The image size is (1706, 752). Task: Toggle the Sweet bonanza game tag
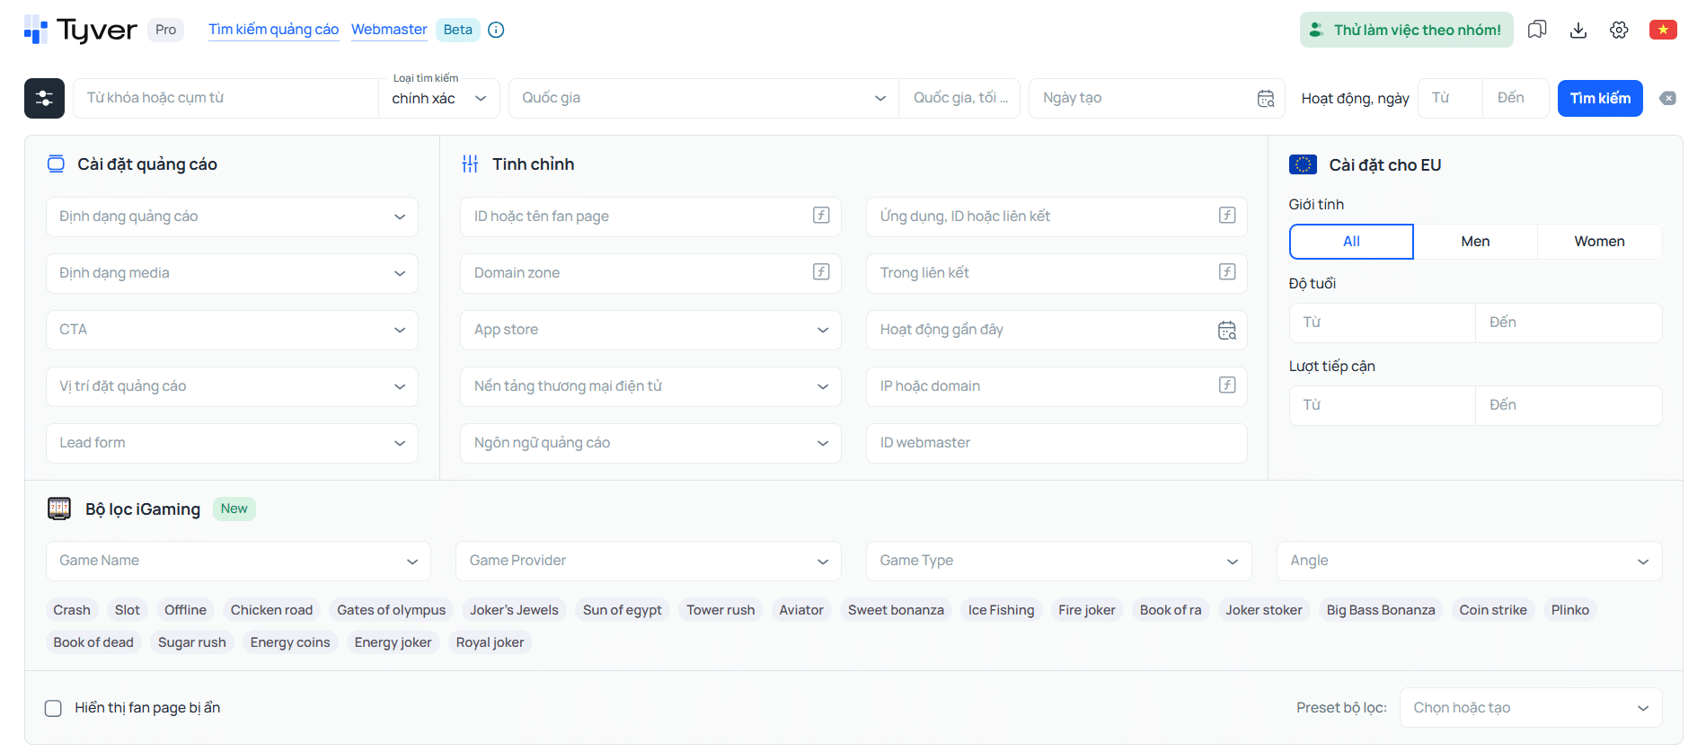coord(896,610)
